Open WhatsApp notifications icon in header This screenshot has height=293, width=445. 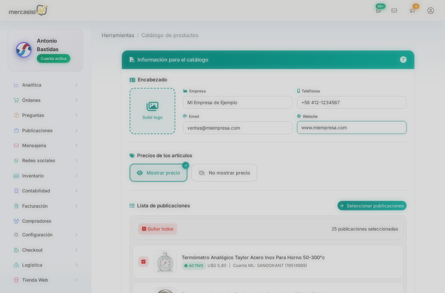pos(379,10)
